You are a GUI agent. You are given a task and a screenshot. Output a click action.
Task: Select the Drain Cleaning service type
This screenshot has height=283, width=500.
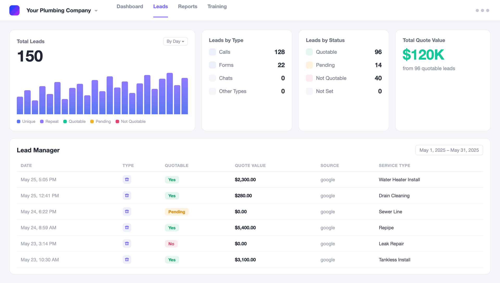coord(394,196)
